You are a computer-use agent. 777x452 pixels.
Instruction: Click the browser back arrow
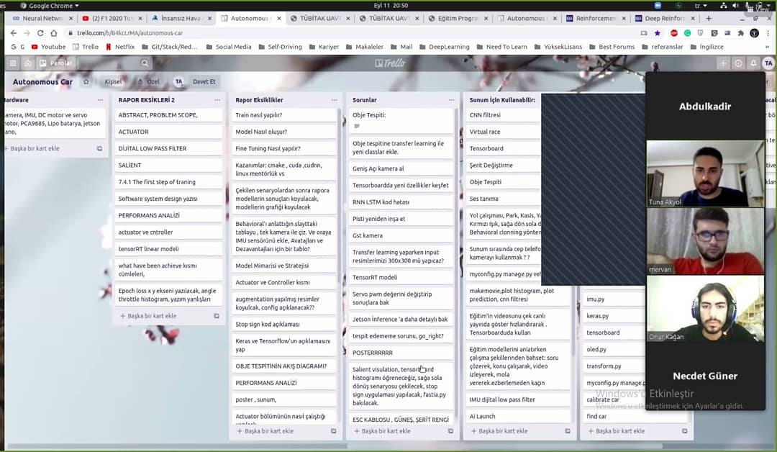coord(14,32)
